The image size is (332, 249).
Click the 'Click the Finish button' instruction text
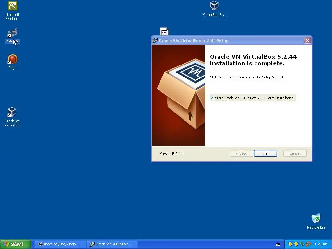coord(247,77)
